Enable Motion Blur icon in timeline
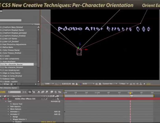 [x=47, y=92]
